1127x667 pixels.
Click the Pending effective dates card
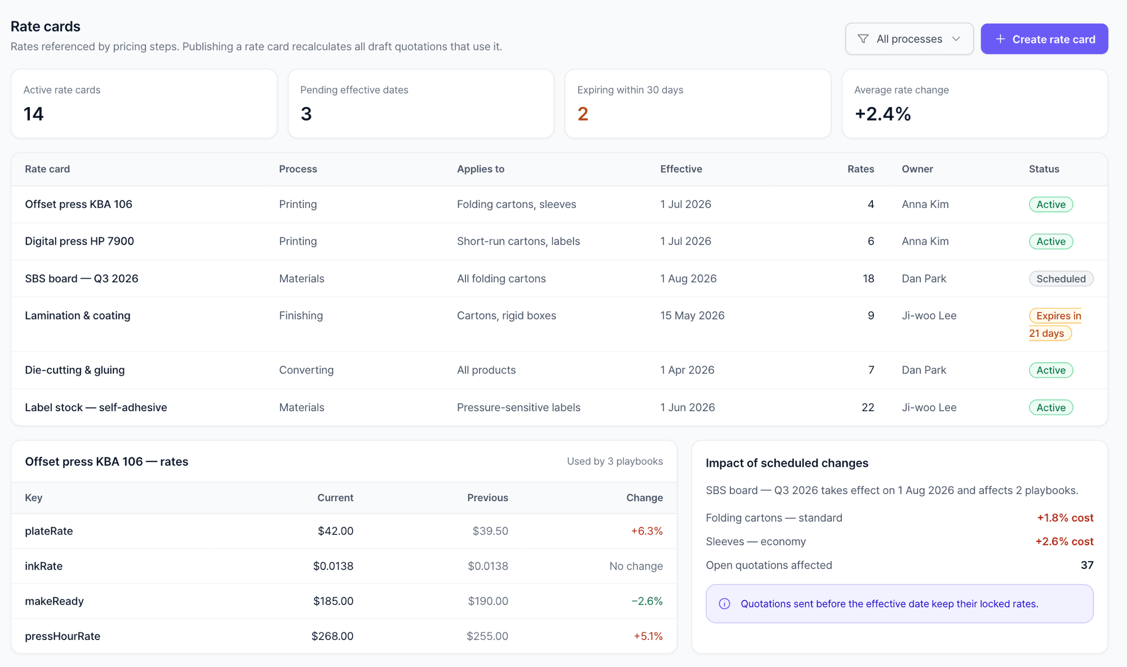421,104
